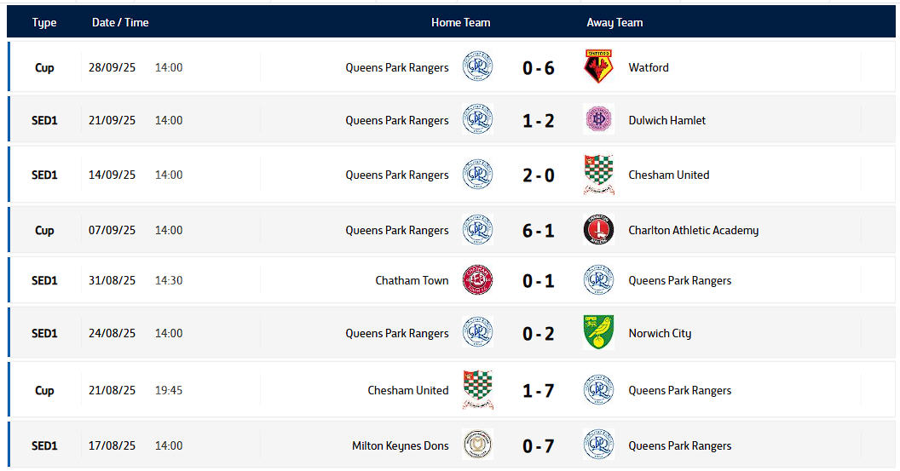Viewport: 900px width, 471px height.
Task: Click the Type column header
Action: tap(44, 22)
